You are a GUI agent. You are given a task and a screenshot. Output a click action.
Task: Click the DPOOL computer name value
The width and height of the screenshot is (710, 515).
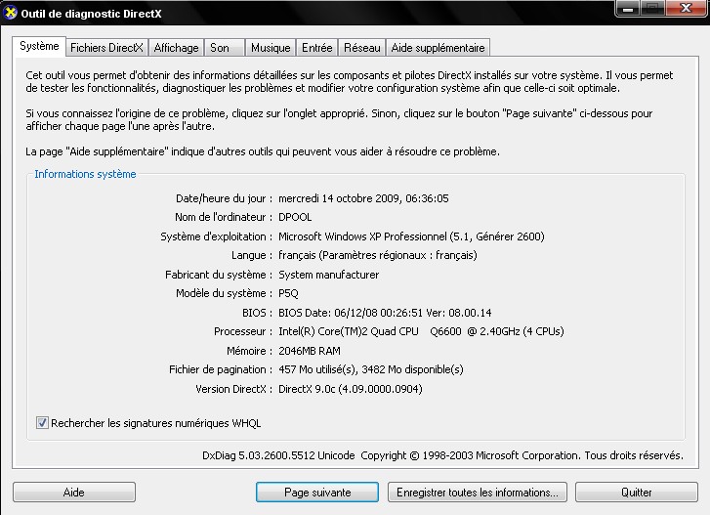[298, 218]
